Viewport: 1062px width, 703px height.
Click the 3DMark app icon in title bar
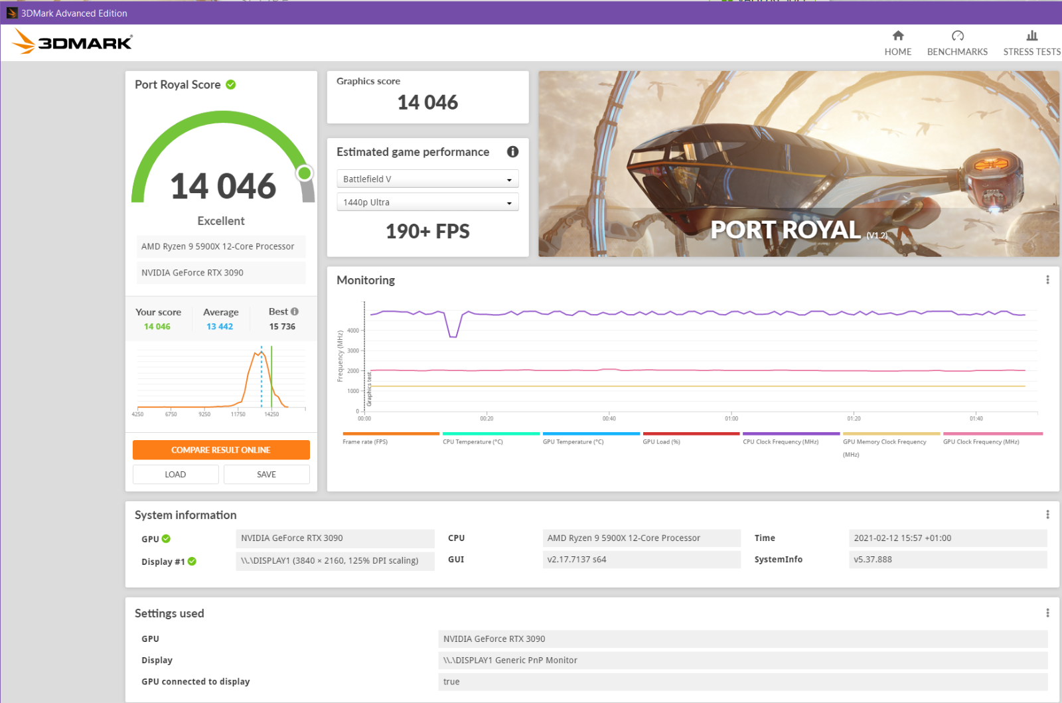click(x=11, y=13)
